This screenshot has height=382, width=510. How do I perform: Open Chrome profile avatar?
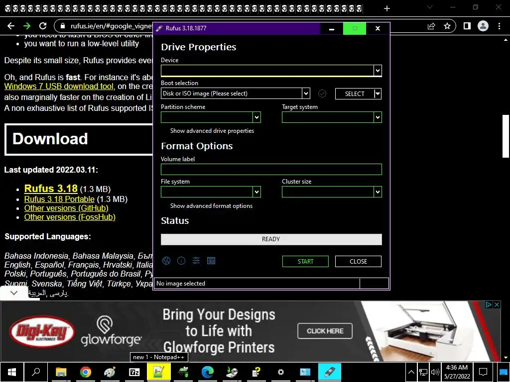pyautogui.click(x=483, y=26)
